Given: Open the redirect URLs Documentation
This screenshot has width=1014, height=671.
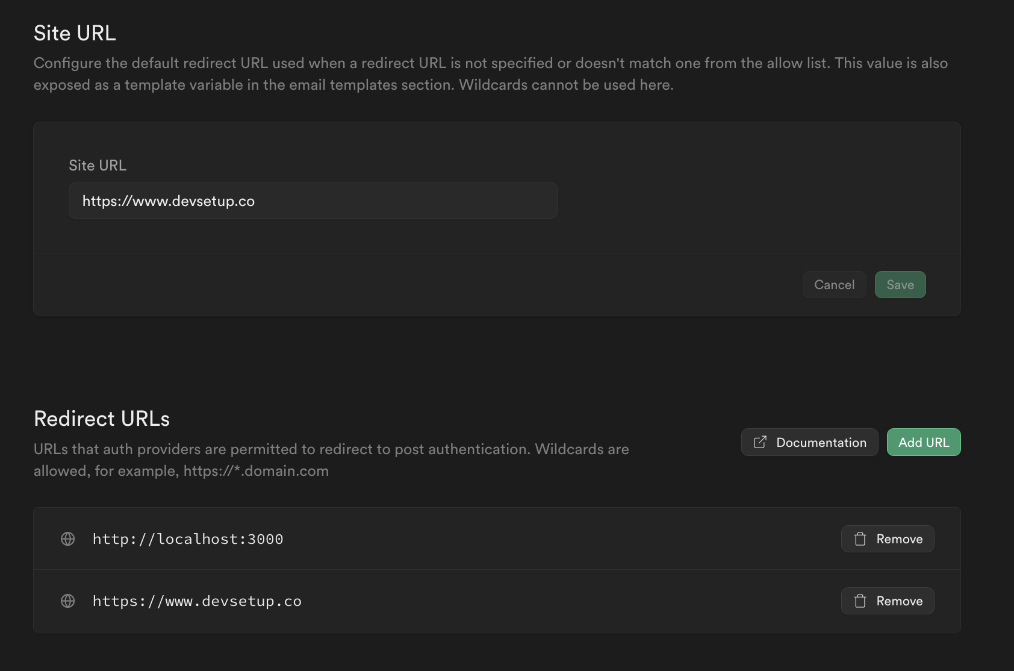Looking at the screenshot, I should coord(809,442).
